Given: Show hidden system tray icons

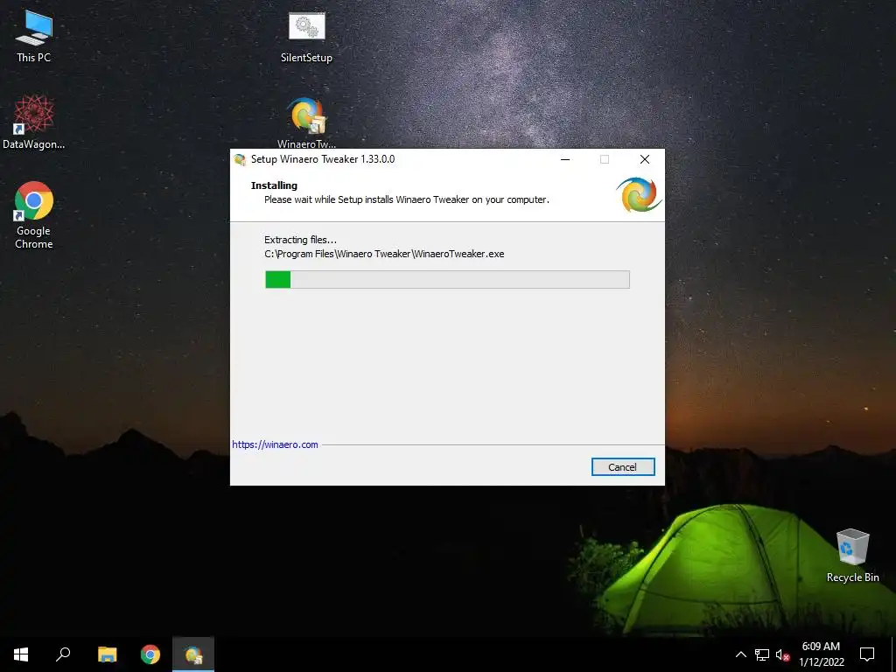Looking at the screenshot, I should point(740,654).
